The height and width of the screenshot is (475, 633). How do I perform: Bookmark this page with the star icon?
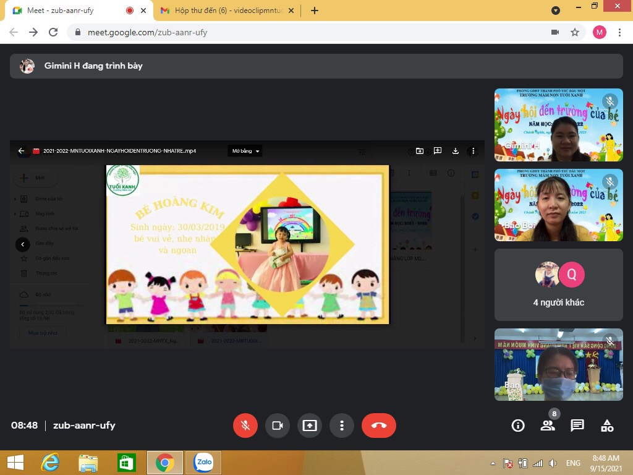point(575,32)
